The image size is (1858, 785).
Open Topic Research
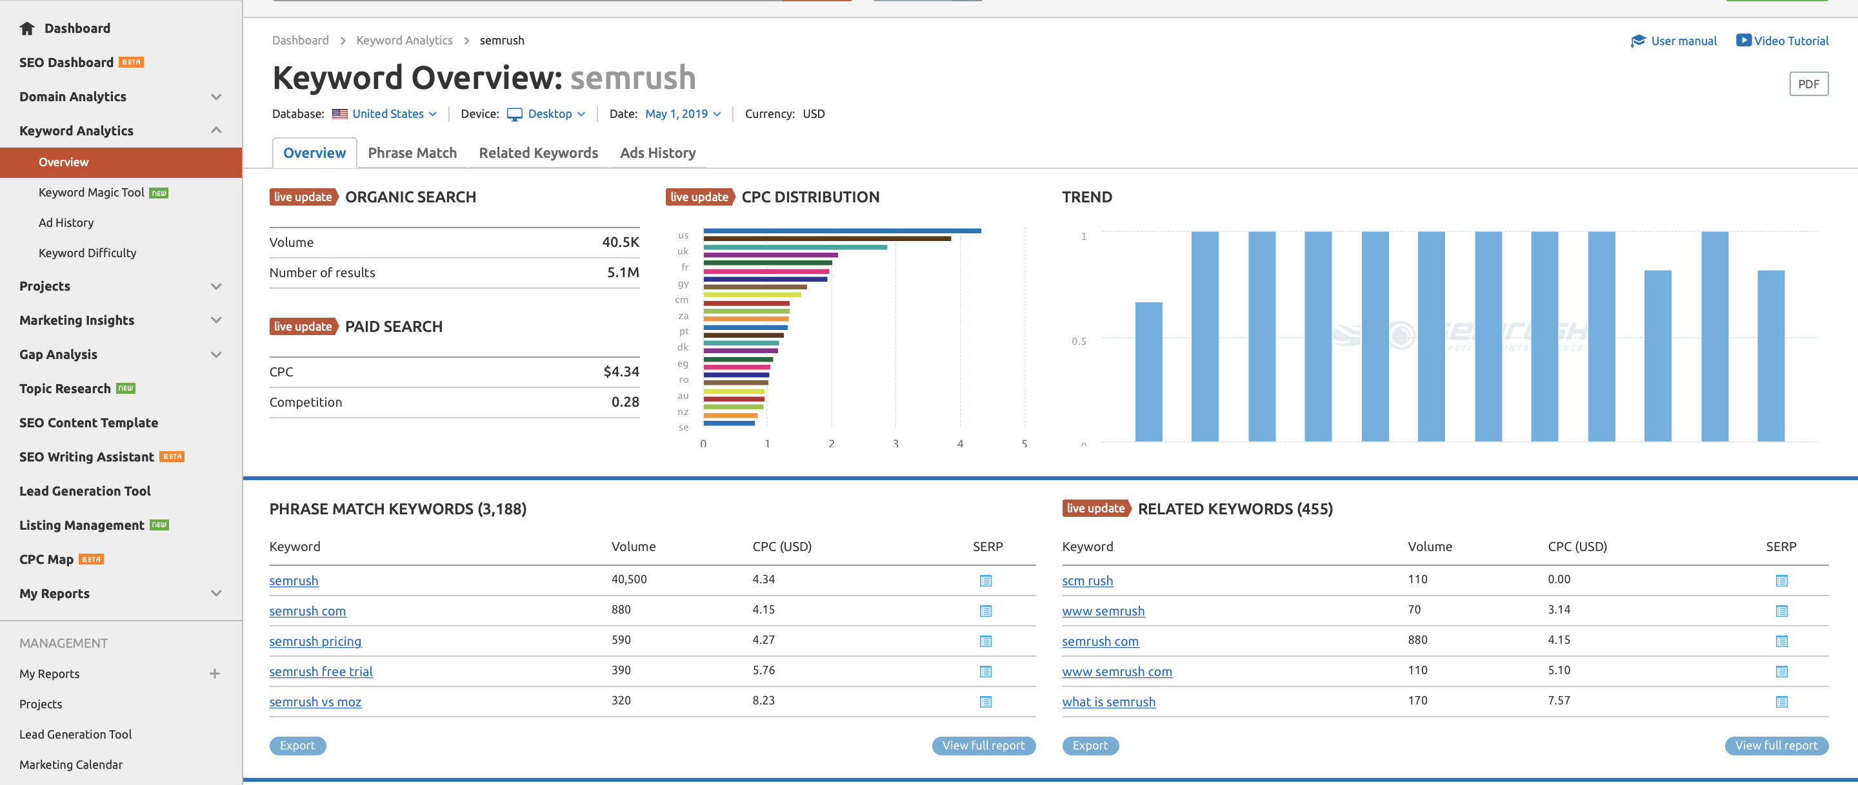point(65,389)
